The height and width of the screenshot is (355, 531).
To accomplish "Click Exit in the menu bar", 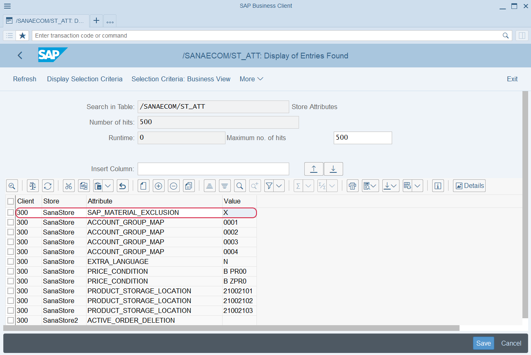I will click(x=512, y=79).
